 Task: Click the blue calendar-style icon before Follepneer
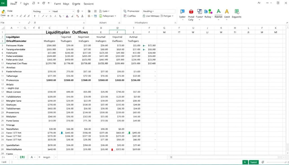pyautogui.click(x=95, y=16)
